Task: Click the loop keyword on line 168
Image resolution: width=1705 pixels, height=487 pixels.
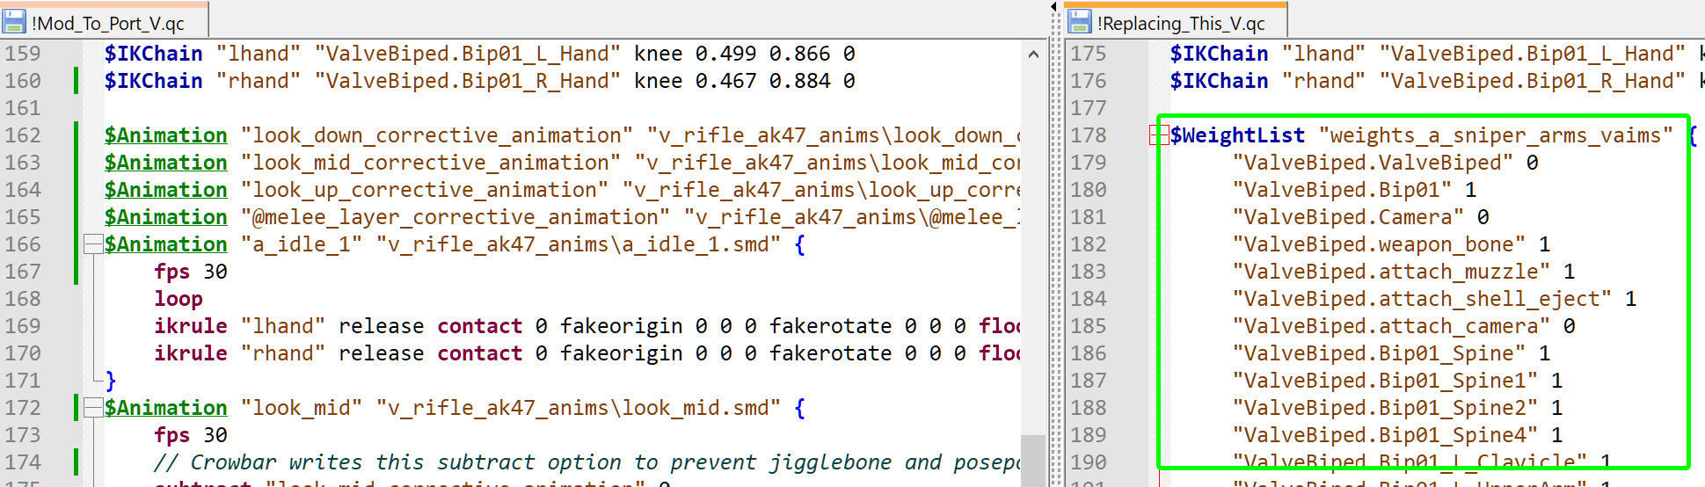Action: (x=179, y=299)
